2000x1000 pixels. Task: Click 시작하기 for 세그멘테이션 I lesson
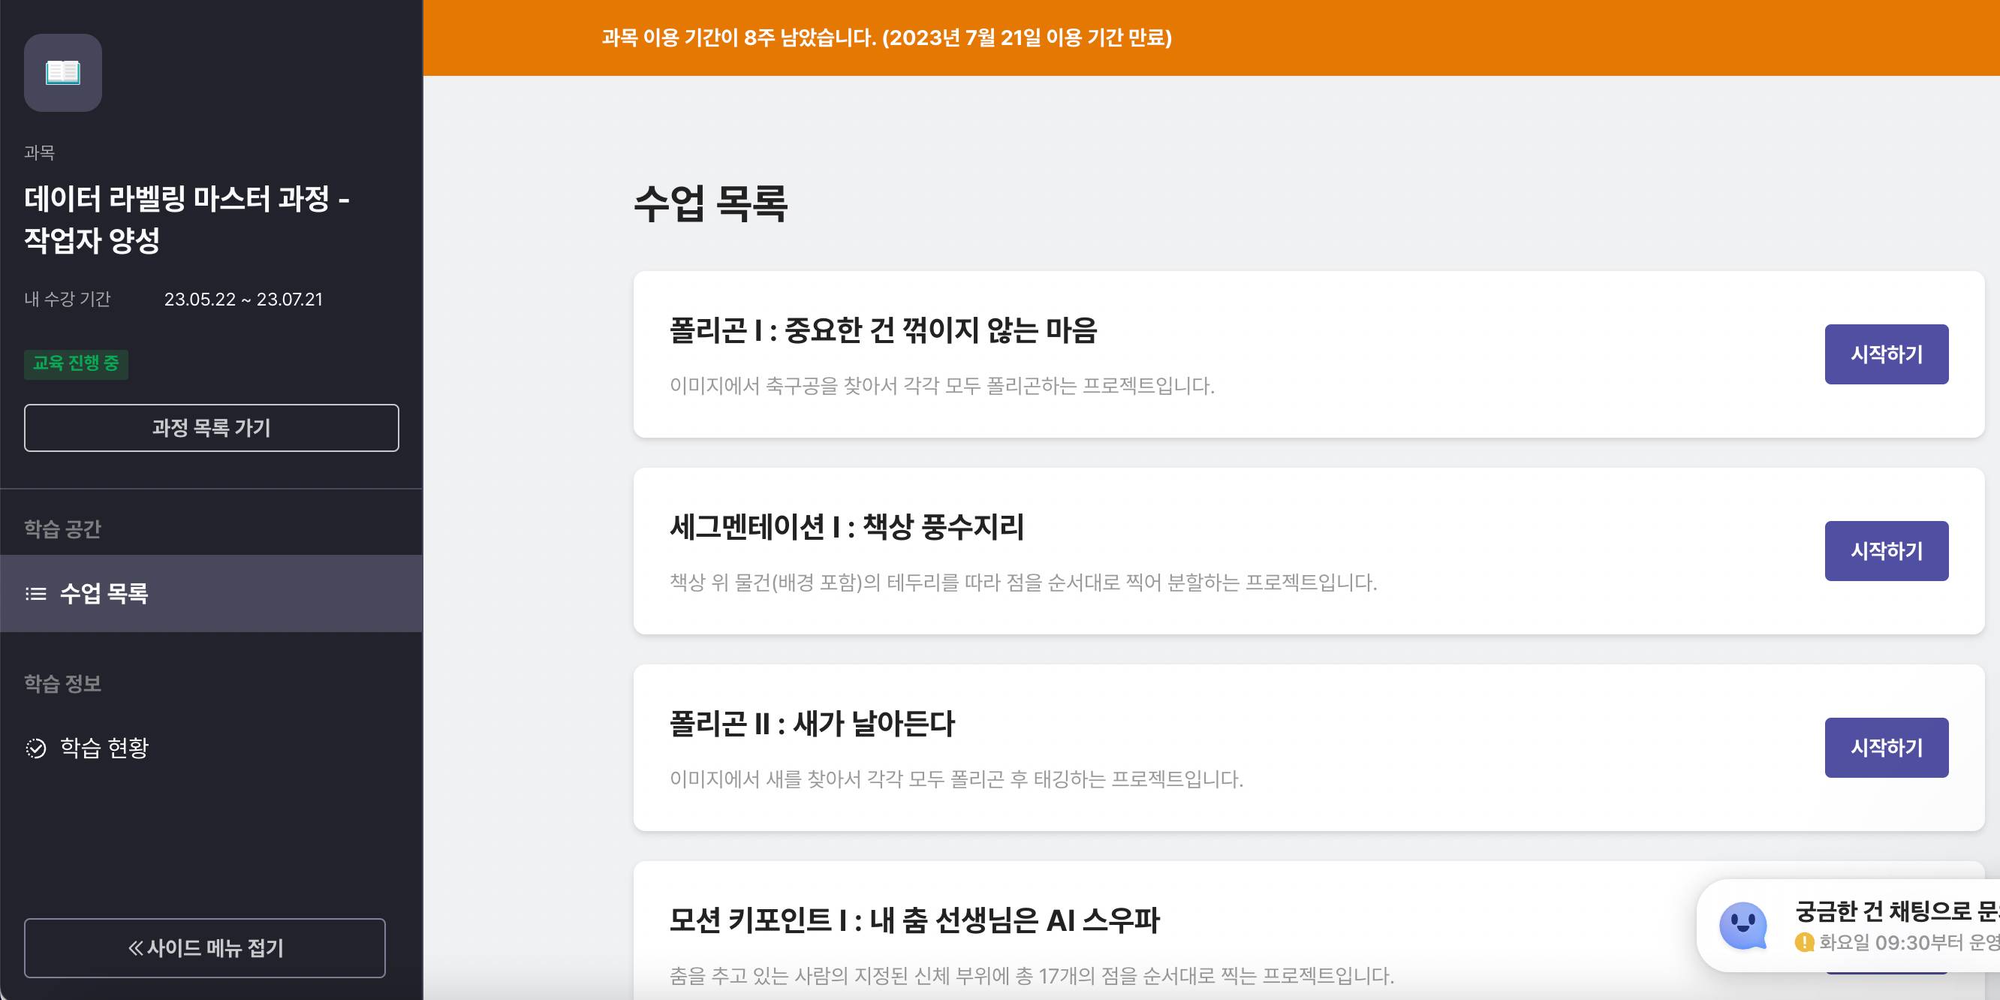tap(1887, 550)
